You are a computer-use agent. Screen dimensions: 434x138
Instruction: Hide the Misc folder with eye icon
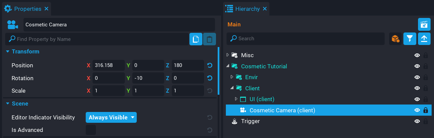point(417,55)
